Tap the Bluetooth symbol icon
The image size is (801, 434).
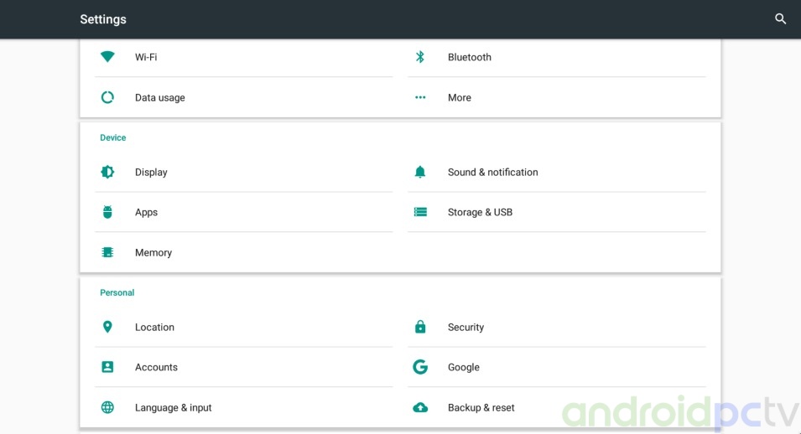[420, 57]
